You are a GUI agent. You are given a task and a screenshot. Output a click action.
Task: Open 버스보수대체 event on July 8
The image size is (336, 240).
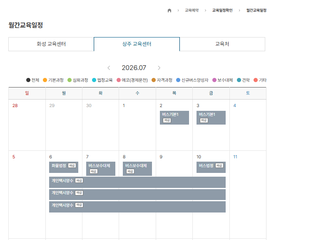pyautogui.click(x=137, y=169)
